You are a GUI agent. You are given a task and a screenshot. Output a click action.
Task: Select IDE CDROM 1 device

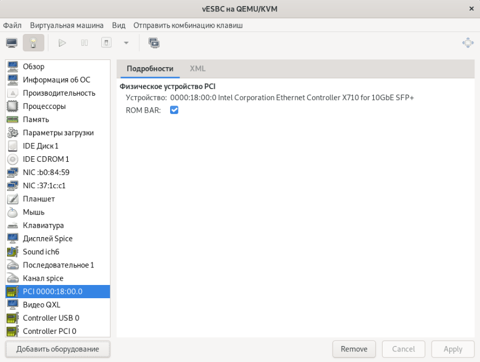pos(46,159)
